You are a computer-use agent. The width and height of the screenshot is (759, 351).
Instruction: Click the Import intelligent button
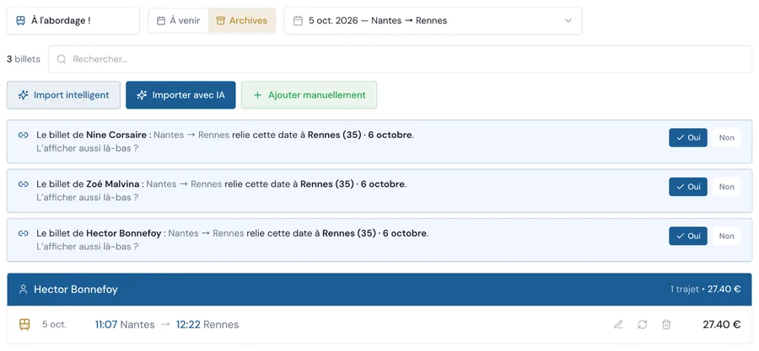click(63, 95)
